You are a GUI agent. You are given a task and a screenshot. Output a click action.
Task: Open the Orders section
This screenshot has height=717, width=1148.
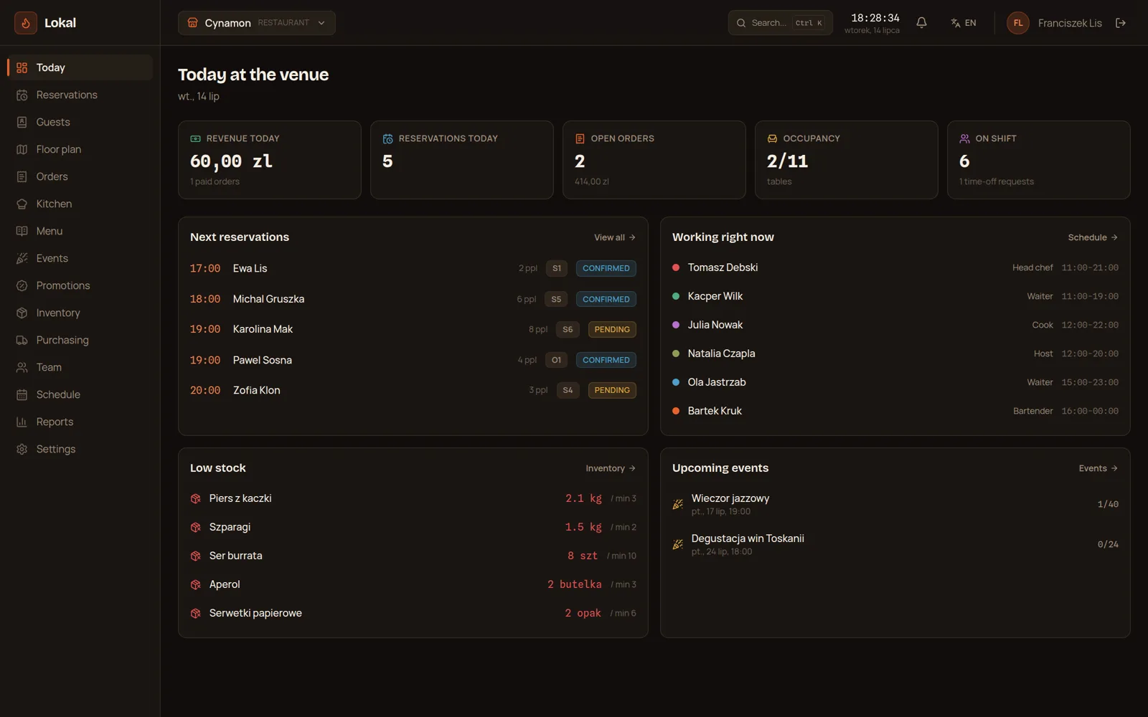[80, 176]
